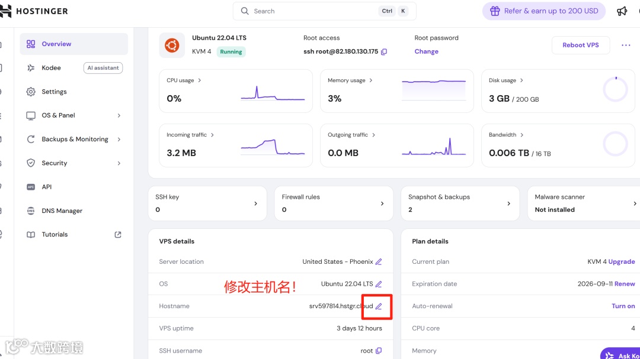Open DNS Manager in the sidebar
640x359 pixels.
[74, 211]
